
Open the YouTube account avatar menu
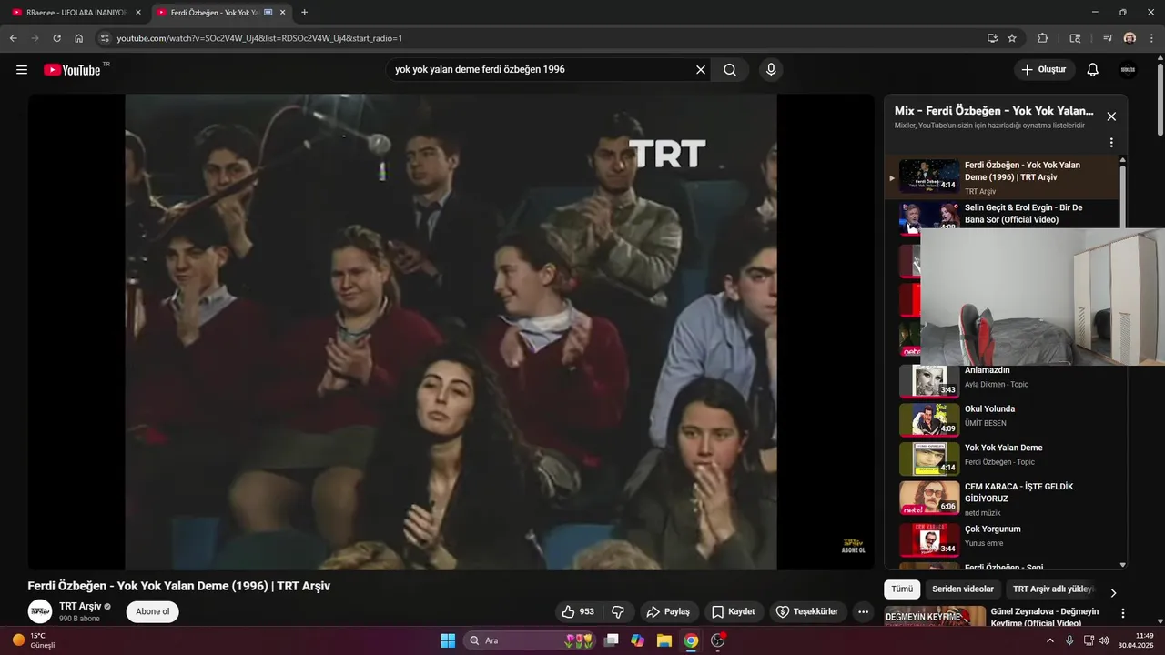click(x=1128, y=70)
